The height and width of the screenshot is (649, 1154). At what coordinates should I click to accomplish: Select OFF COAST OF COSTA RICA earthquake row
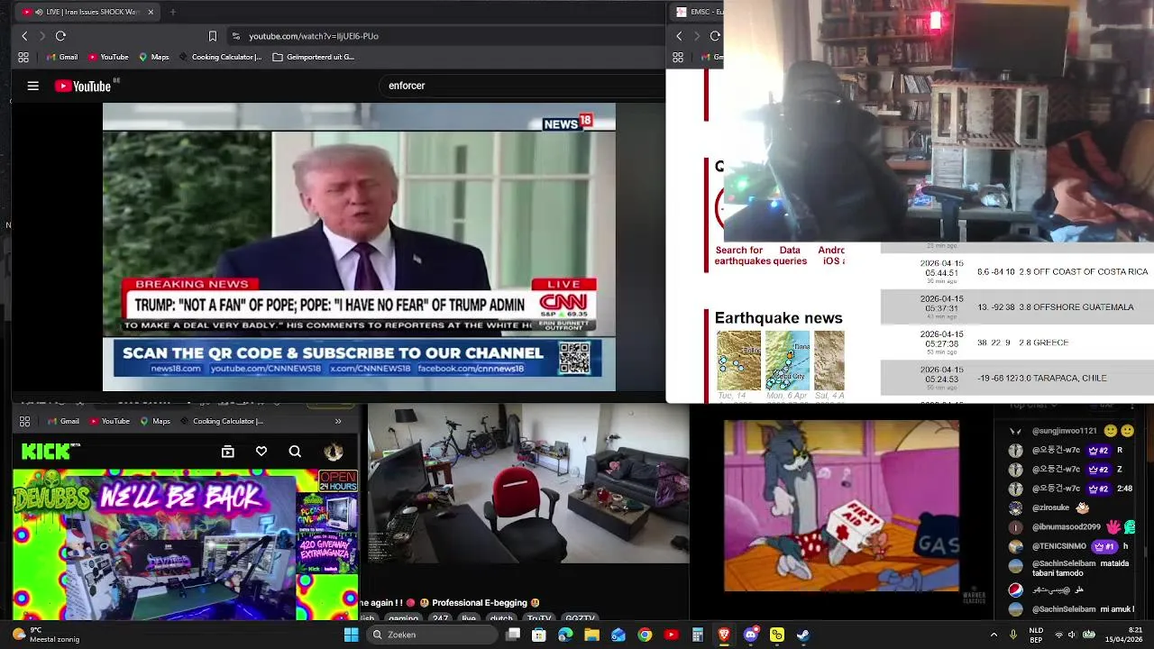[x=1017, y=271]
